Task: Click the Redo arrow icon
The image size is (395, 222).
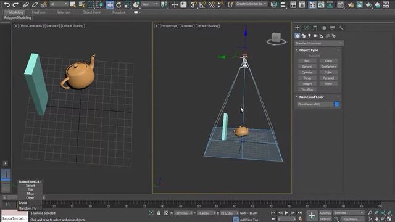Action: (x=15, y=4)
